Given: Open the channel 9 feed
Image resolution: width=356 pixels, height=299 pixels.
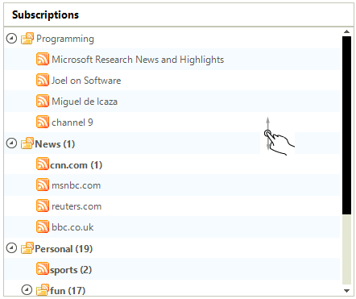Looking at the screenshot, I should [x=72, y=123].
